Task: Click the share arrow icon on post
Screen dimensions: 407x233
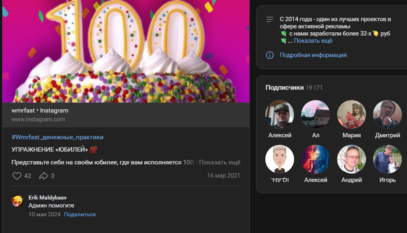Action: (43, 176)
